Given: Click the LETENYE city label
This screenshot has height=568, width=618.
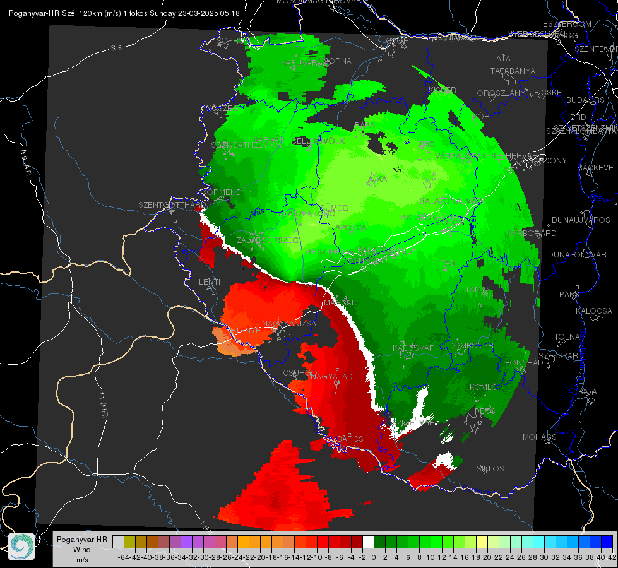Looking at the screenshot, I should click(244, 330).
